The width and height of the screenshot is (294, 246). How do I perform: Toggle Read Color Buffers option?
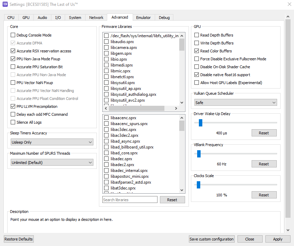(x=197, y=51)
